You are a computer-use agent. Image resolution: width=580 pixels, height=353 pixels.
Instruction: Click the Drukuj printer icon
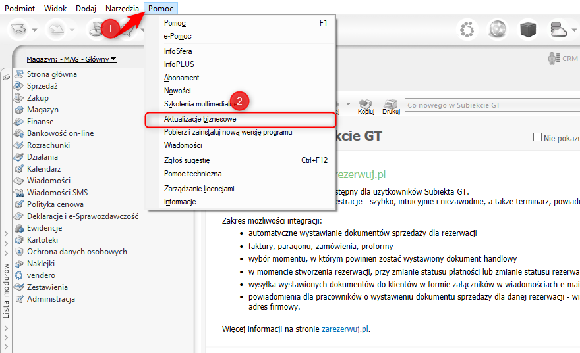click(x=391, y=106)
